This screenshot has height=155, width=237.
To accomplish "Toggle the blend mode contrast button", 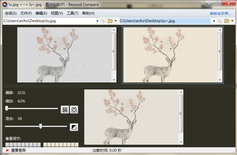I will (x=74, y=127).
